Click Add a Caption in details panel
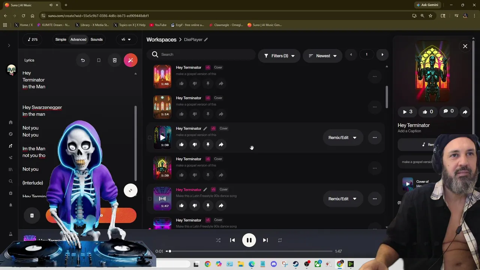The width and height of the screenshot is (480, 270). 409,131
